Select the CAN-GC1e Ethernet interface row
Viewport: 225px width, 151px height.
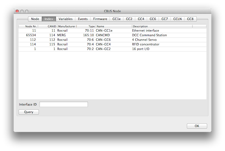pyautogui.click(x=112, y=31)
